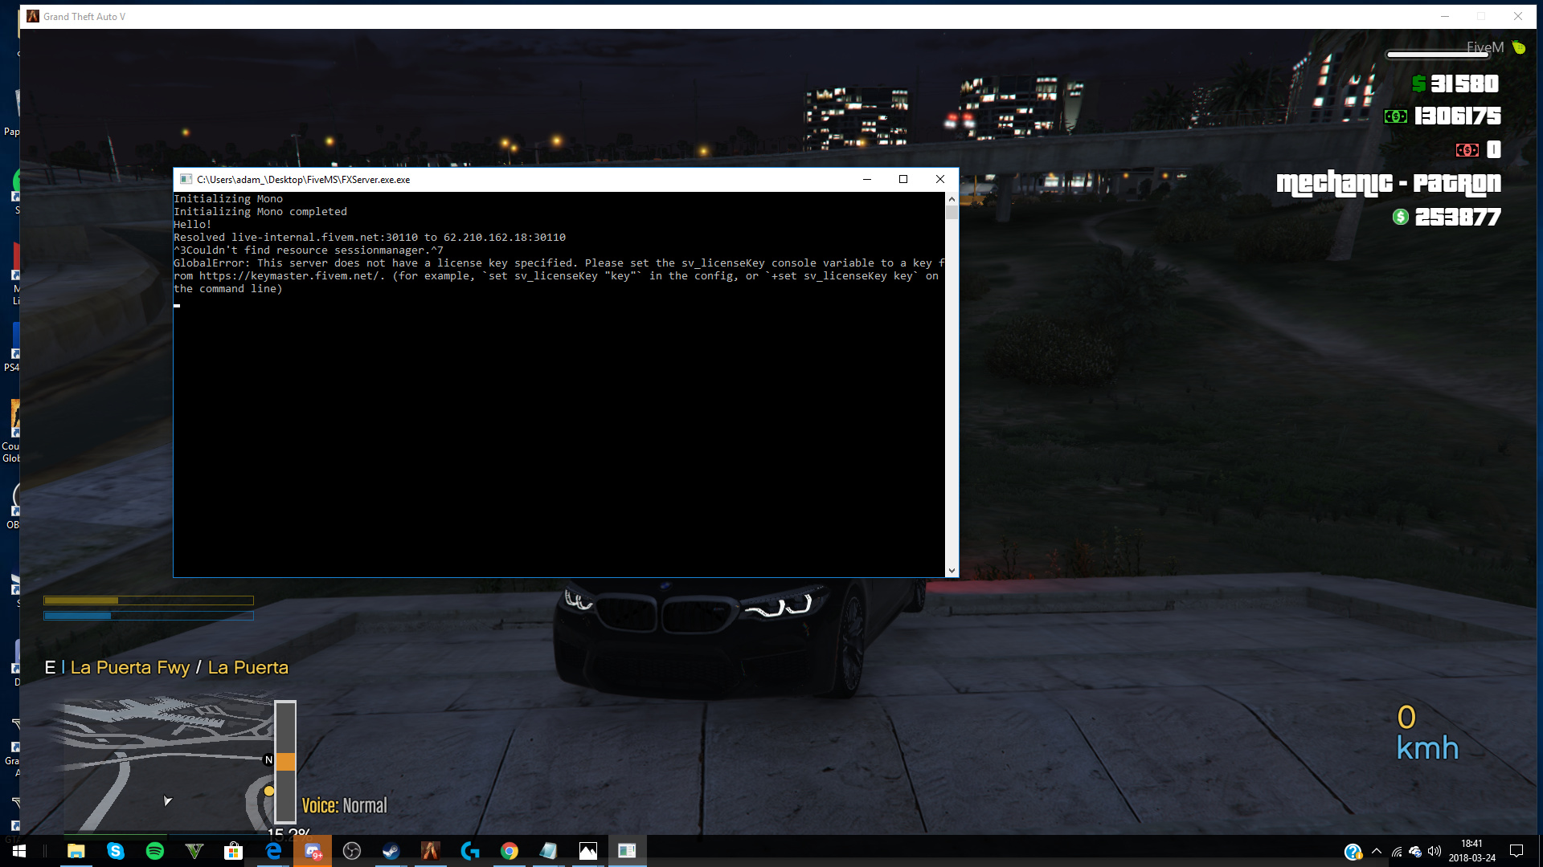The image size is (1543, 867).
Task: Open Logitech Gaming Software taskbar icon
Action: 470,851
